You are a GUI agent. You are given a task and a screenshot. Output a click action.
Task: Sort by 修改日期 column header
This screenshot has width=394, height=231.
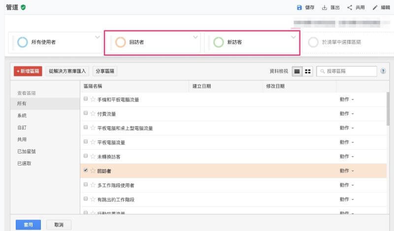tap(299, 86)
